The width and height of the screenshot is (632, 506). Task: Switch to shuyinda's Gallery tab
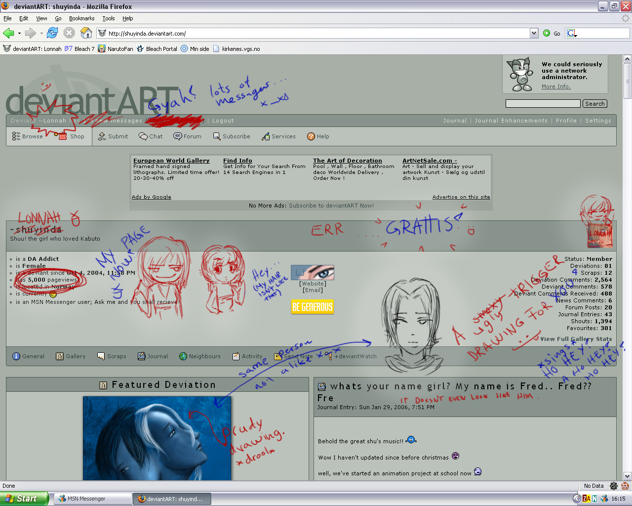tap(71, 356)
